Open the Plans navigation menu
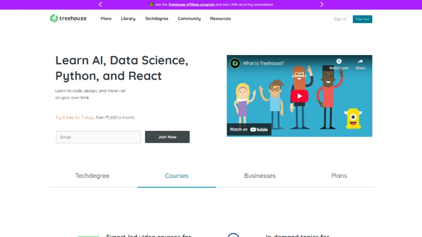 tap(106, 19)
